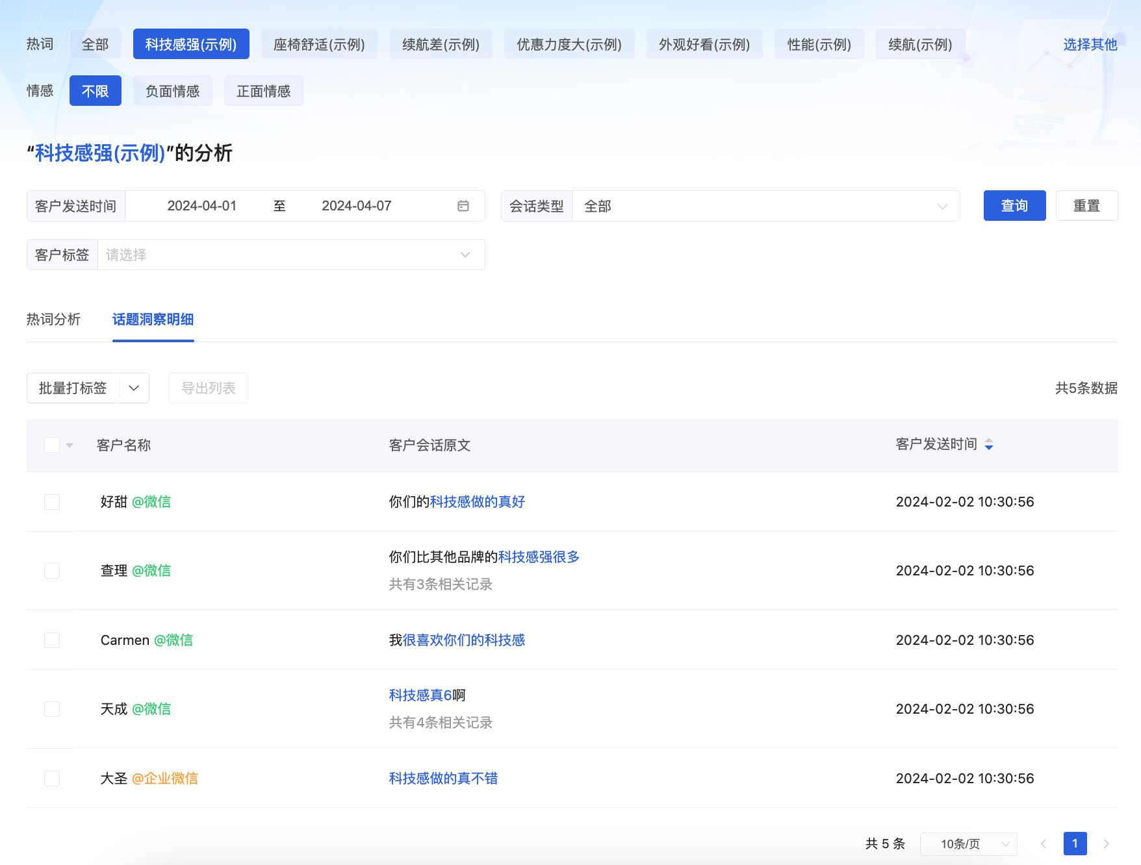This screenshot has height=865, width=1141.
Task: Select 全部 hot word filter
Action: coord(95,44)
